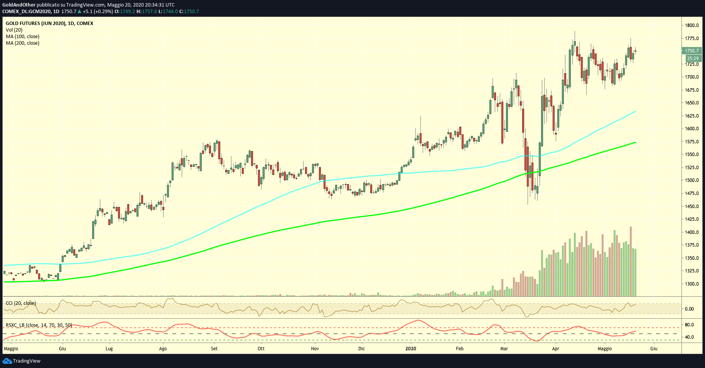Click the open value O:1749.2
705x368 pixels.
pos(125,12)
